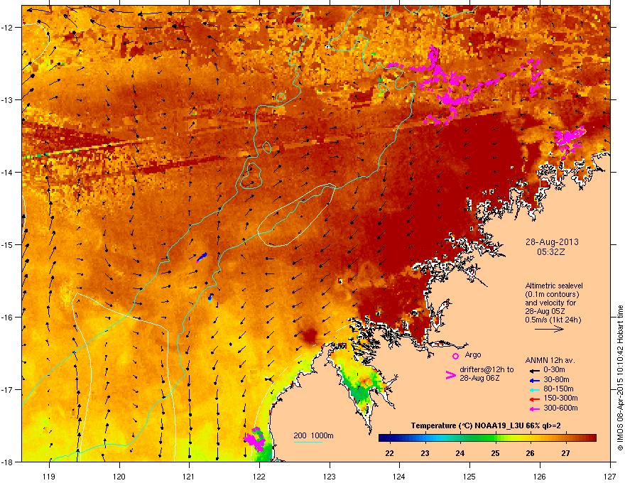
Task: Click the longitude label 119 on x-axis
Action: (x=49, y=476)
